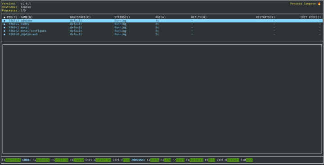Sort processes by the STATUS(S) column

click(122, 17)
